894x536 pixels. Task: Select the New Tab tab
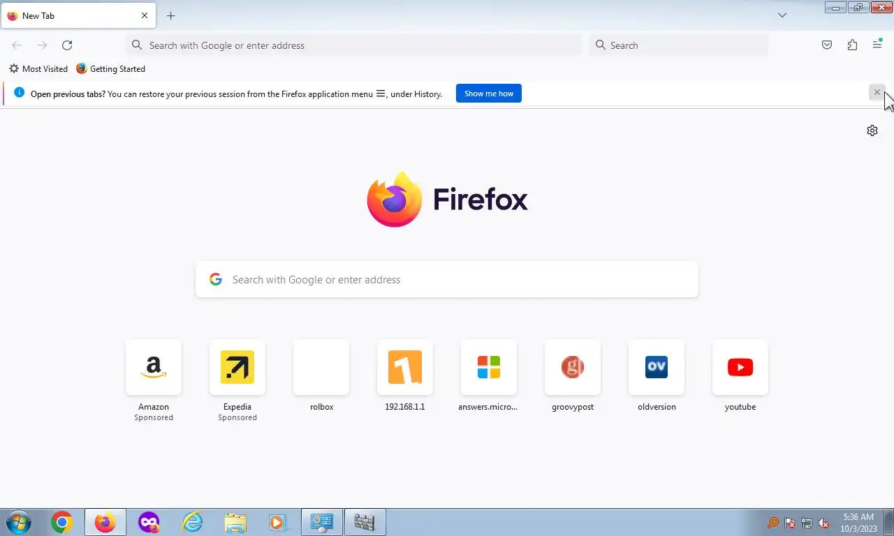78,15
